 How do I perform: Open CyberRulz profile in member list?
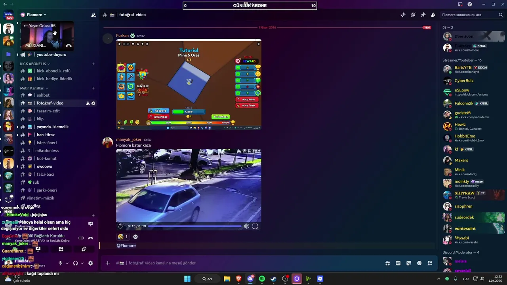click(x=473, y=81)
